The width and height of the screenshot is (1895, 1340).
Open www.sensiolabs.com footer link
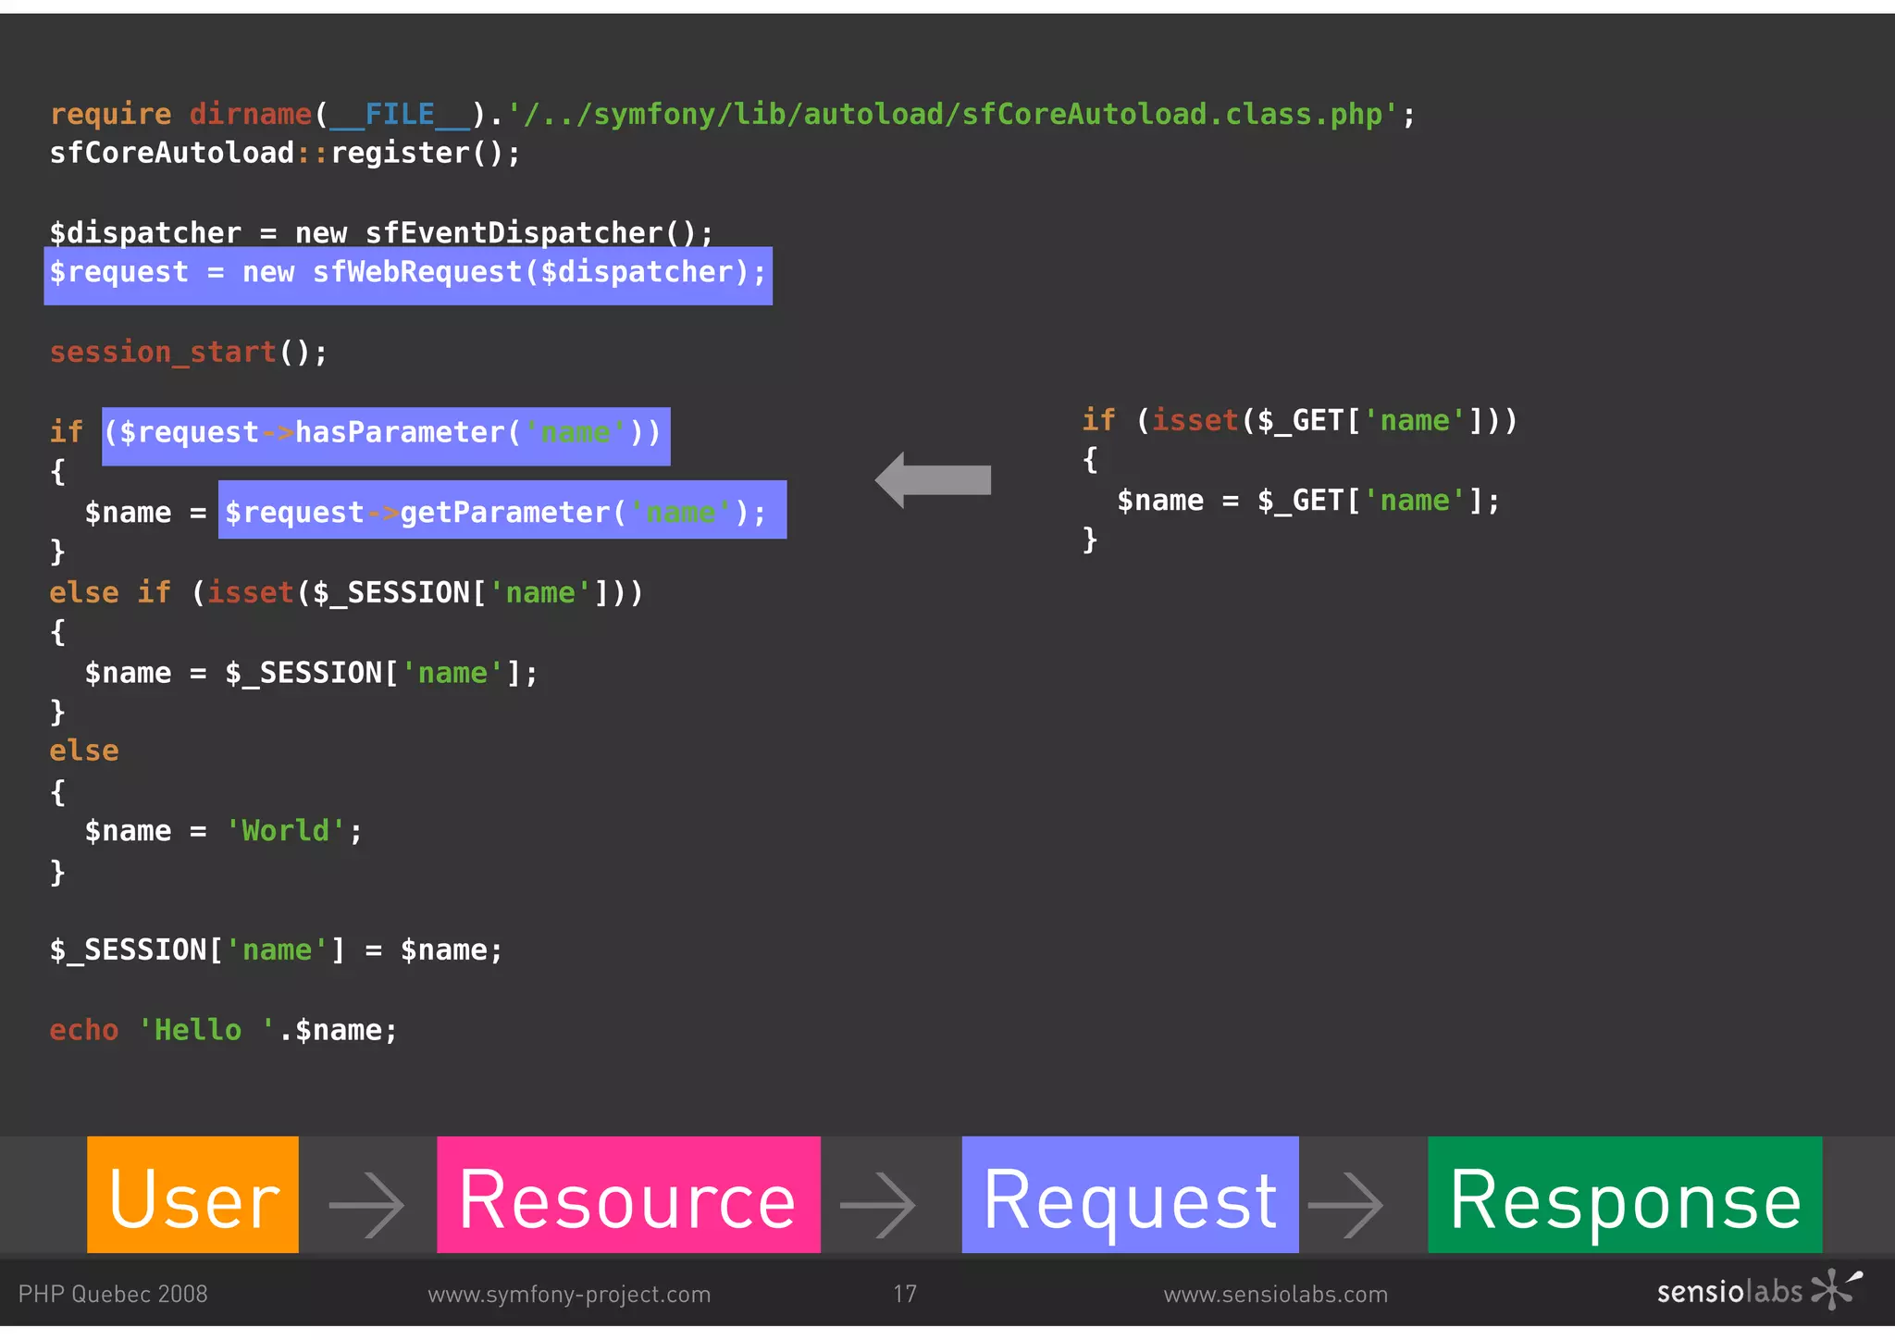[1275, 1294]
